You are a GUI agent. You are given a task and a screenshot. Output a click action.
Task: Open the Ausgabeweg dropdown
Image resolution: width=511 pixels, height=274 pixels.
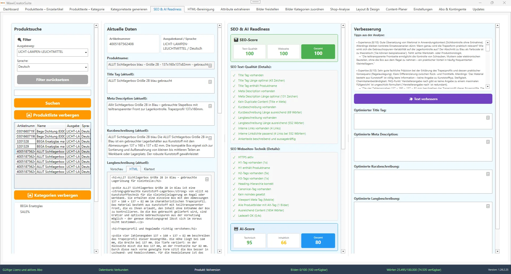click(86, 52)
